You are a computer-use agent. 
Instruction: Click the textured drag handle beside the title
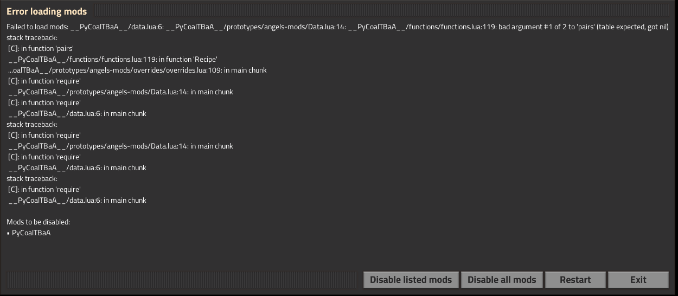pyautogui.click(x=380, y=11)
